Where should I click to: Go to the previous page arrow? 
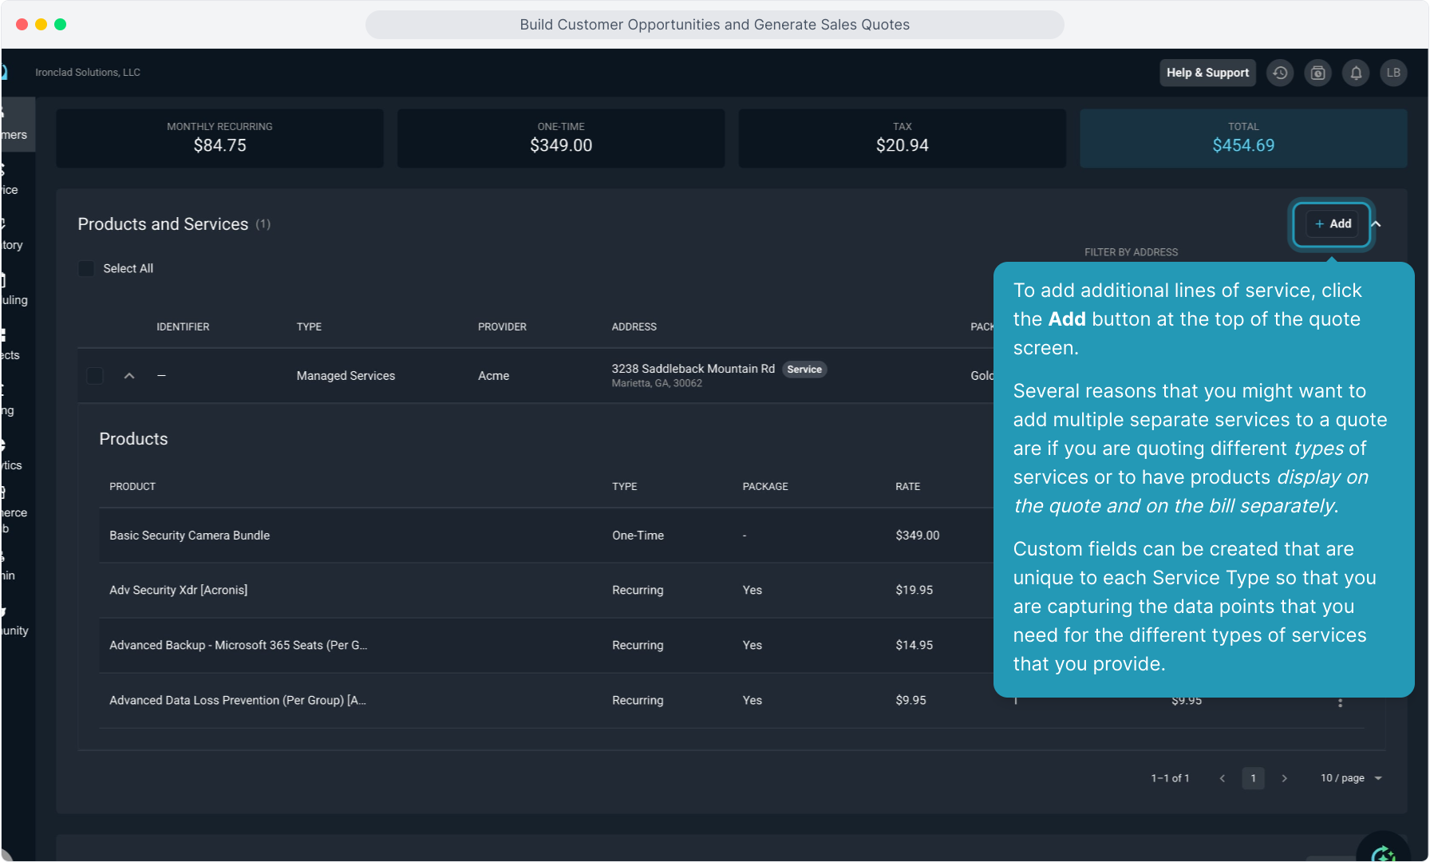[x=1223, y=778]
